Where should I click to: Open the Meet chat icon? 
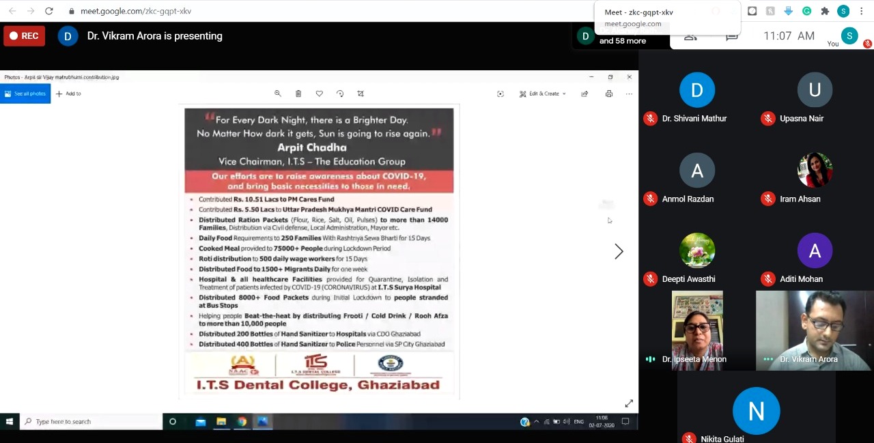(732, 37)
